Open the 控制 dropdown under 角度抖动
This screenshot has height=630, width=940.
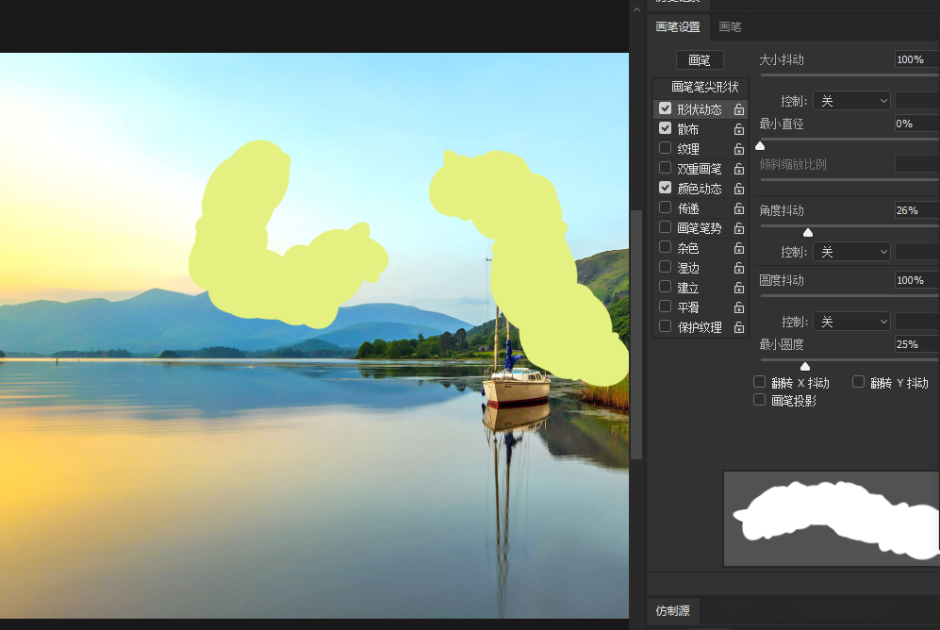pyautogui.click(x=851, y=252)
